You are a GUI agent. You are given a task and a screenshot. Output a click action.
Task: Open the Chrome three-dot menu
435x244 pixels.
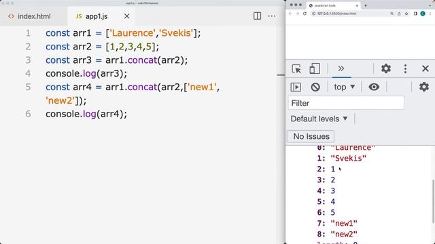click(430, 14)
